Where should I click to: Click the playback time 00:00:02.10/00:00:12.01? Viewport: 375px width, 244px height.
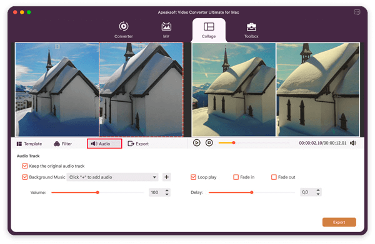[322, 143]
